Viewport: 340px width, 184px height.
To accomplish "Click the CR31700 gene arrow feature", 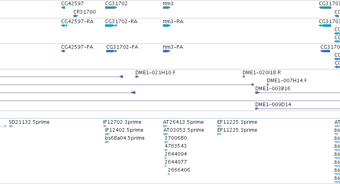I will click(76, 16).
